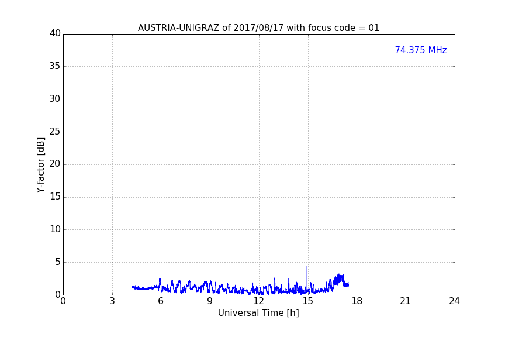This screenshot has width=505, height=337.
Task: Click the y-axis tick label 40
Action: [x=55, y=33]
